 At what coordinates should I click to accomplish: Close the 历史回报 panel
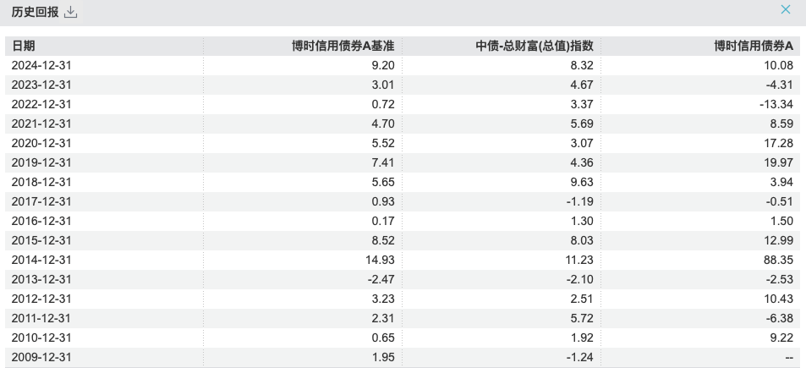click(x=786, y=9)
